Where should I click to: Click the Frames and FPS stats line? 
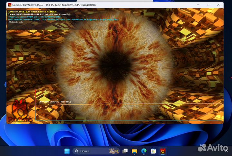pyautogui.click(x=39, y=14)
